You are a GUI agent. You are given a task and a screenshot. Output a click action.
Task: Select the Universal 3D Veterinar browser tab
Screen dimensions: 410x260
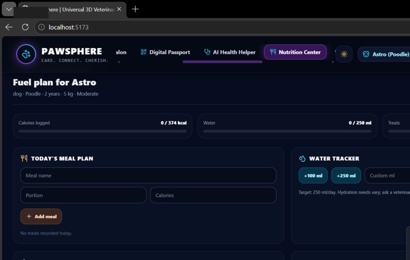72,10
